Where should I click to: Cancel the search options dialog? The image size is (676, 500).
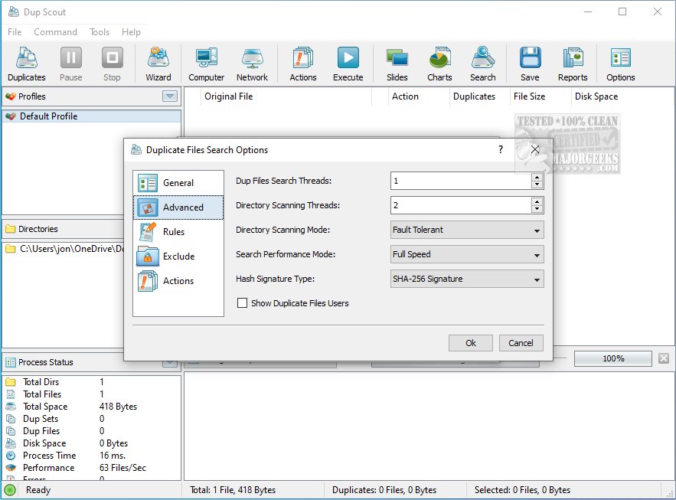tap(521, 343)
